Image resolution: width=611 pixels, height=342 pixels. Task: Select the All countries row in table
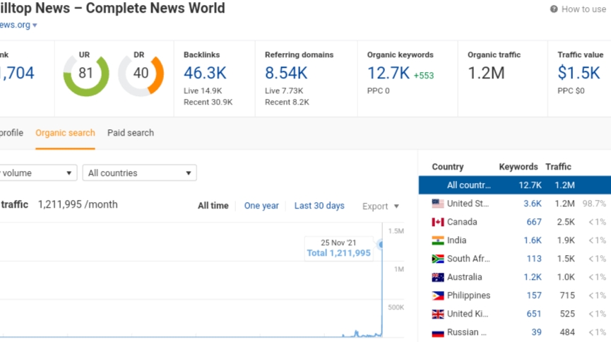[x=515, y=185]
